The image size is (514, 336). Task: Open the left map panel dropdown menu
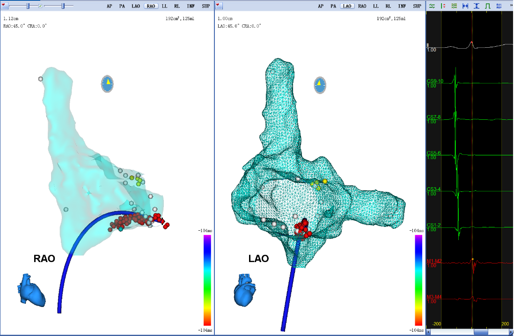click(x=4, y=6)
